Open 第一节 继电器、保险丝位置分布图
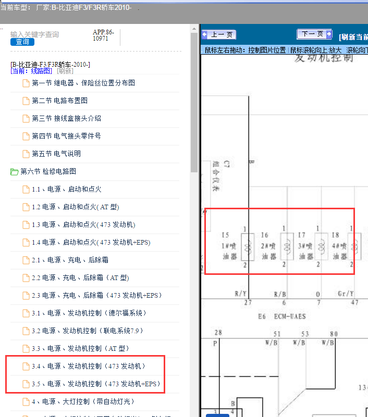 tap(83, 83)
